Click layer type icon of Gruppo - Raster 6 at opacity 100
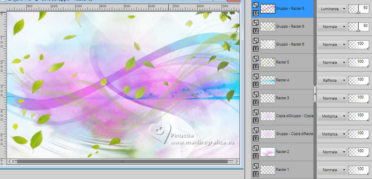The height and width of the screenshot is (179, 372). click(x=255, y=41)
